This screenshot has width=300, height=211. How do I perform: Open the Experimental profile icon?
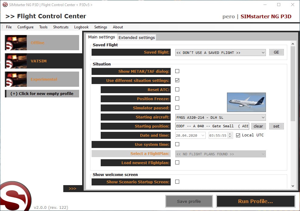click(x=16, y=79)
